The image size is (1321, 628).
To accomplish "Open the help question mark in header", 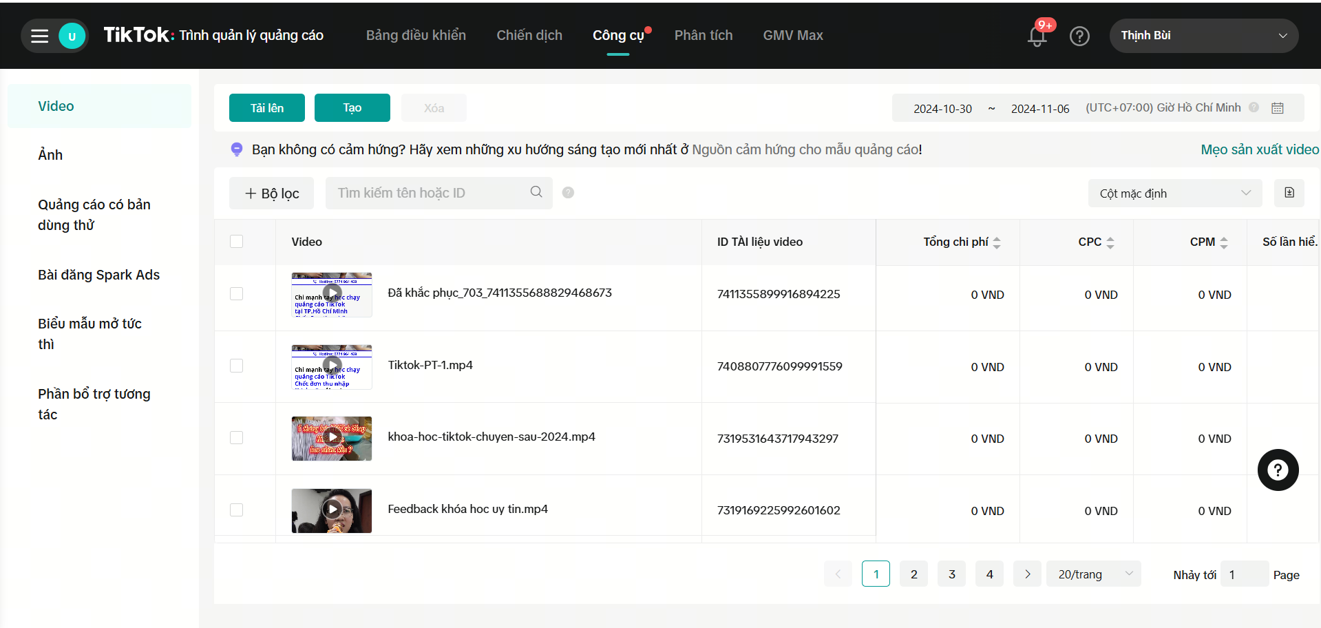I will 1079,36.
